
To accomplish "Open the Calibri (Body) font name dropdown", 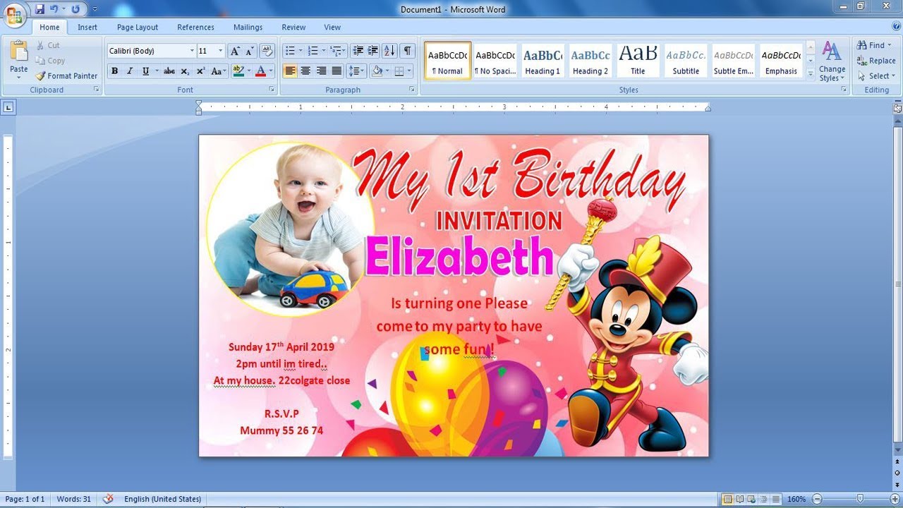I will (192, 51).
